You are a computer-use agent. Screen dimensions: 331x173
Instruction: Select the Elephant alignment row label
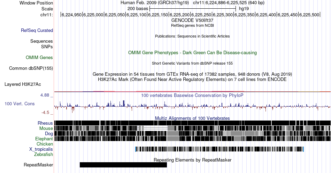pos(44,139)
